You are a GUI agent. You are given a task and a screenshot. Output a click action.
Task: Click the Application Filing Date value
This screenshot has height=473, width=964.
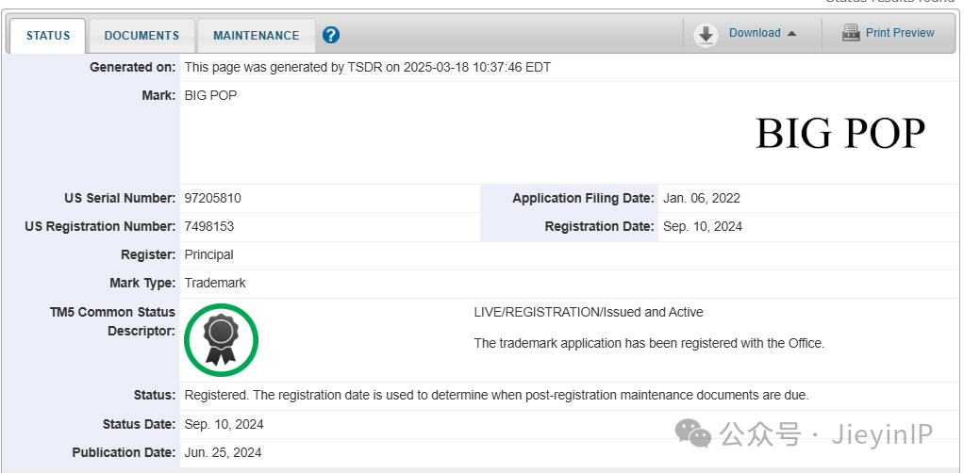pyautogui.click(x=702, y=199)
